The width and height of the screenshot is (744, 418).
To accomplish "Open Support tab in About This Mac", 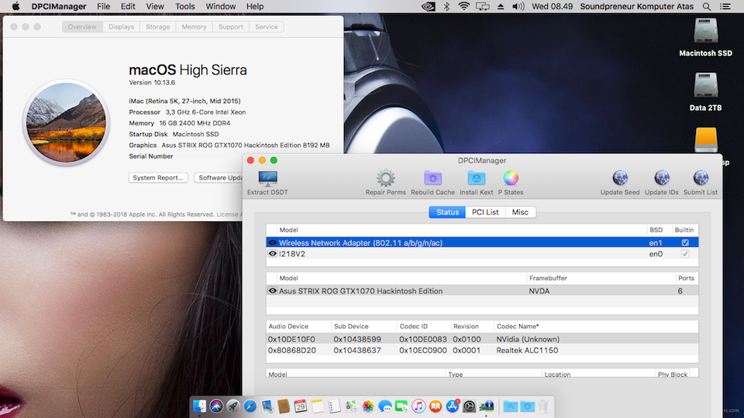I will point(231,26).
